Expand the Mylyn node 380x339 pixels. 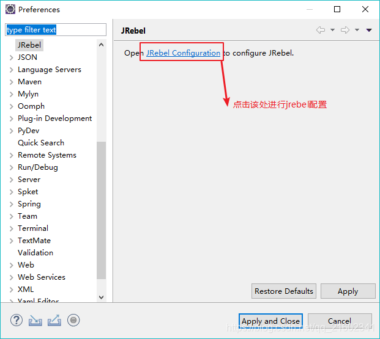[x=11, y=94]
